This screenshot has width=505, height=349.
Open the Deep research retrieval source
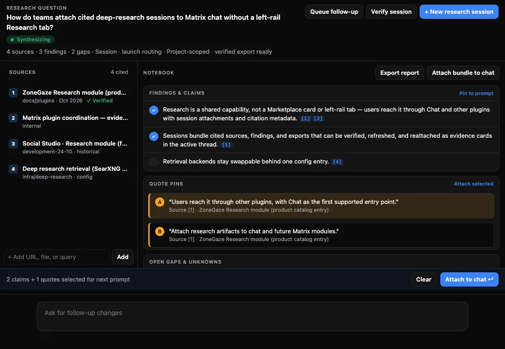pyautogui.click(x=68, y=172)
